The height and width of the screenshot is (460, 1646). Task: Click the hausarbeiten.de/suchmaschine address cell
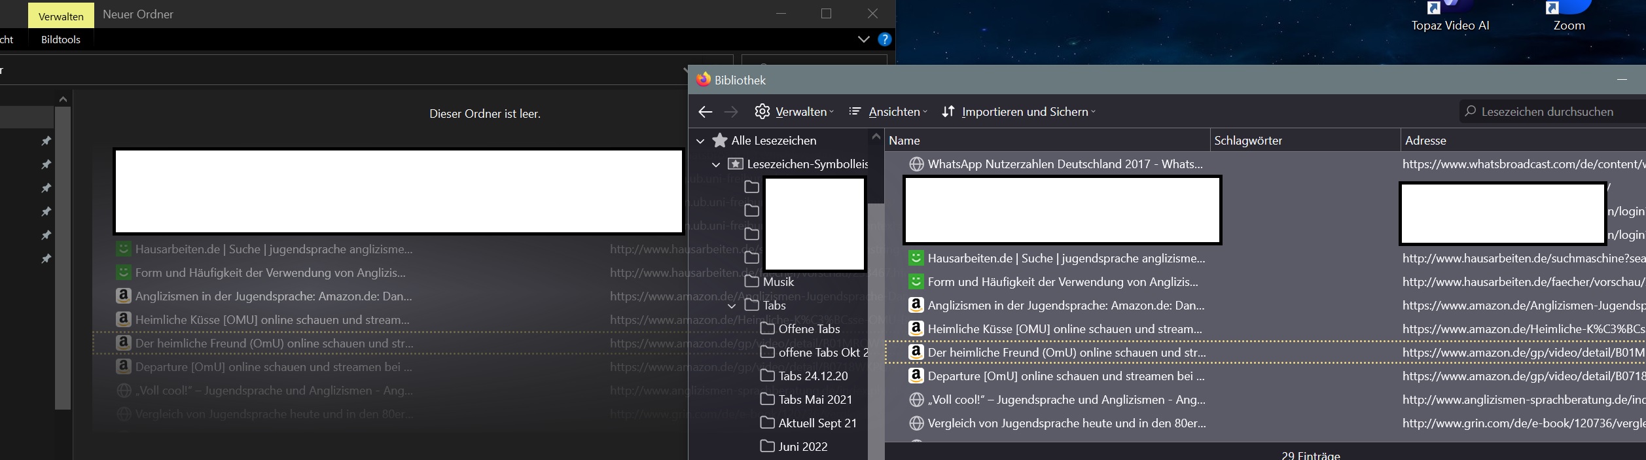[x=1524, y=258]
